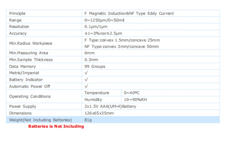Click the Battery Indicator checkmark
Viewport: 226px width, 162px height.
(x=86, y=80)
